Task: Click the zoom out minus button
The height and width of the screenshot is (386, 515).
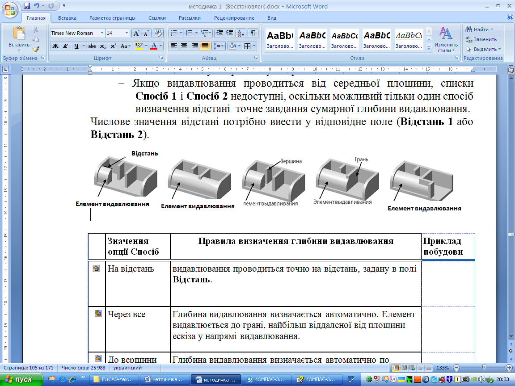Action: [456, 368]
